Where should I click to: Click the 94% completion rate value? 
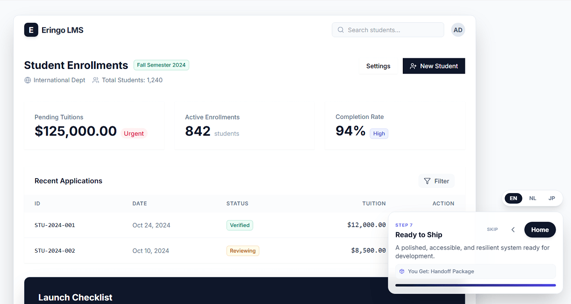click(x=350, y=131)
